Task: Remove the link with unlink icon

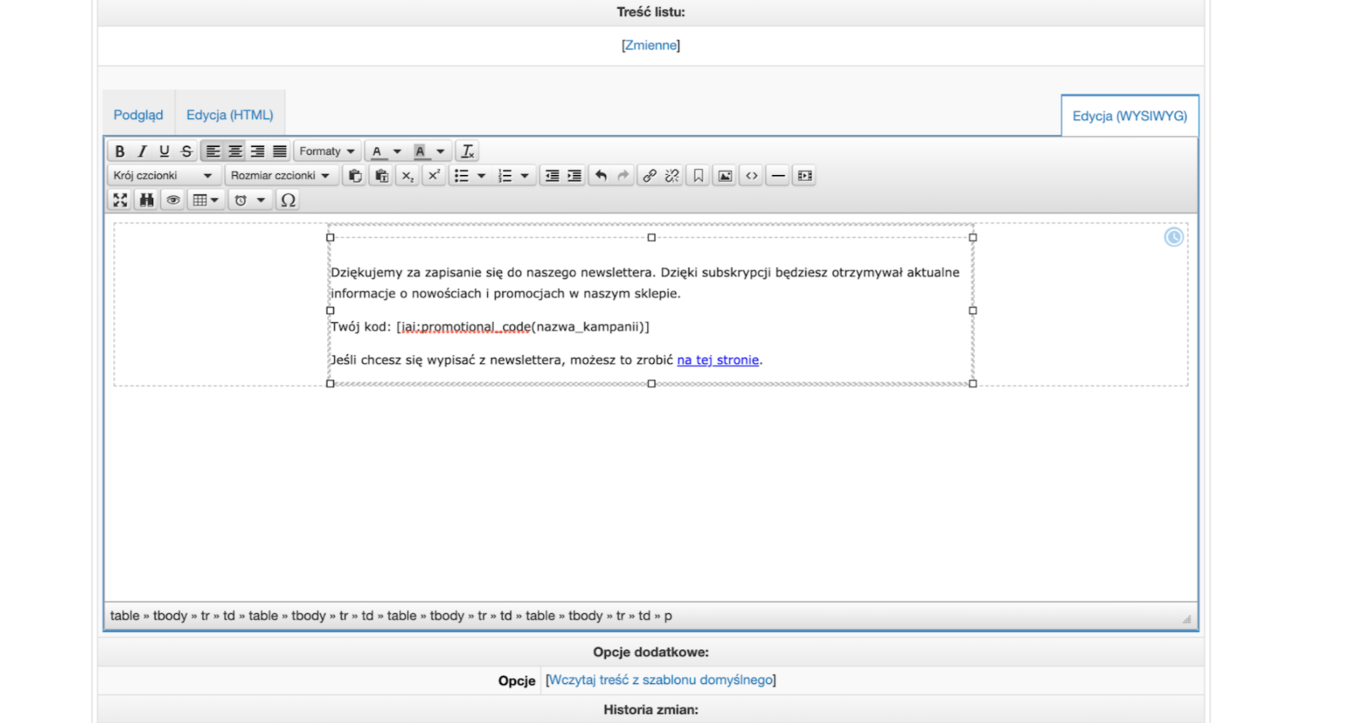Action: pos(671,176)
